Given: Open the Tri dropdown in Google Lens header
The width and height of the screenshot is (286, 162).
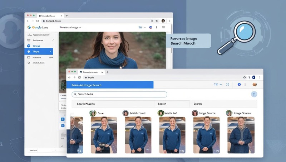Looking at the screenshot, I should [142, 28].
